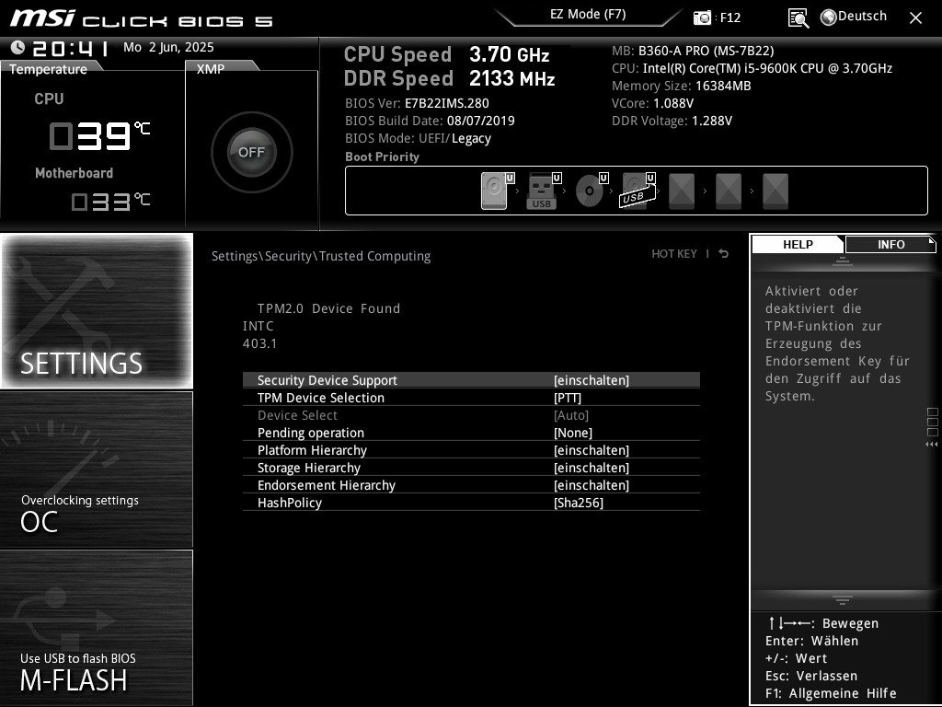Open the M-FLASH section
Screen dimensions: 942x707
click(x=97, y=628)
